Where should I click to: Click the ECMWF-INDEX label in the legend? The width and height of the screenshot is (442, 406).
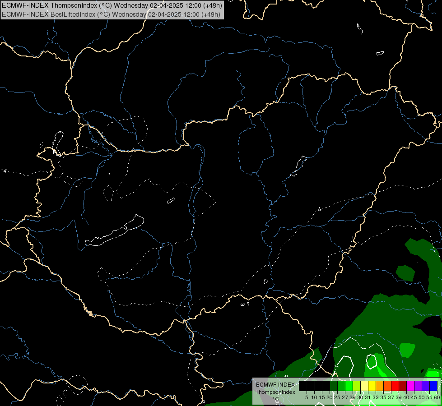coord(275,385)
